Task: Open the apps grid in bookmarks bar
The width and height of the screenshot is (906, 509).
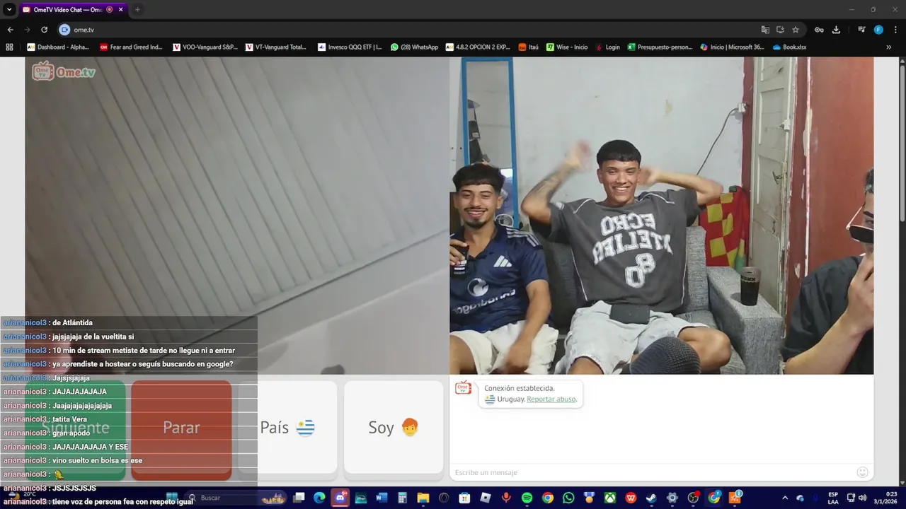Action: 9,47
